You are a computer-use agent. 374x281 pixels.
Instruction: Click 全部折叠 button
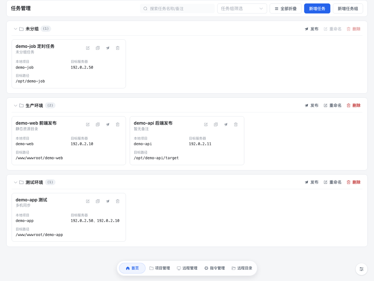coord(285,9)
